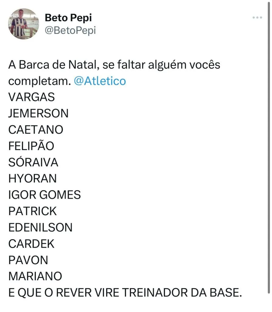Open the @Atletico mention link
The image size is (272, 312).
100,81
